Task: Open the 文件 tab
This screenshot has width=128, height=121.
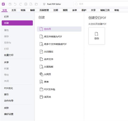Action: click(x=5, y=10)
